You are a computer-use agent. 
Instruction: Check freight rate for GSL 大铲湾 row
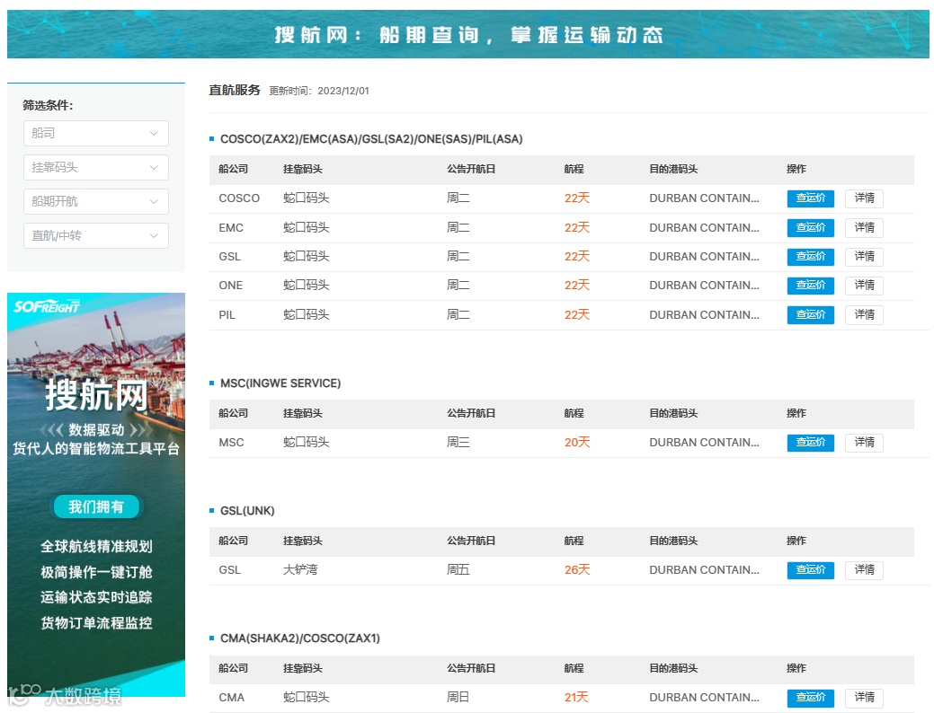point(810,570)
